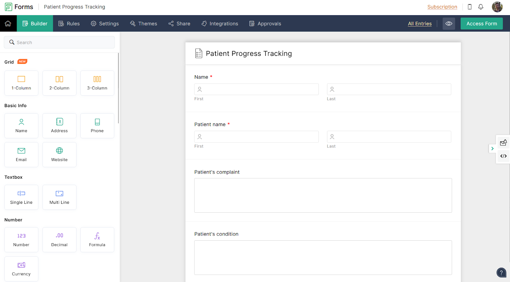Toggle the email notifications panel icon

pyautogui.click(x=503, y=142)
